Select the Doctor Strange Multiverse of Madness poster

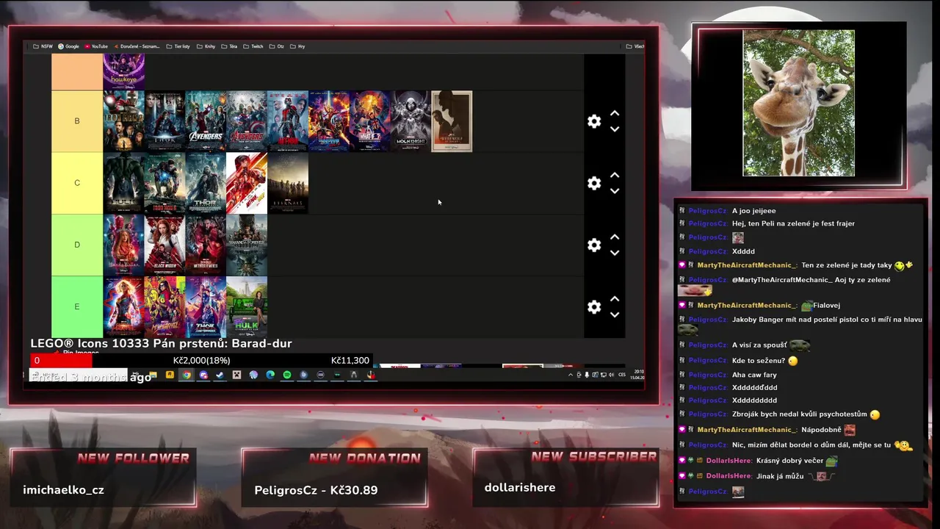[206, 245]
